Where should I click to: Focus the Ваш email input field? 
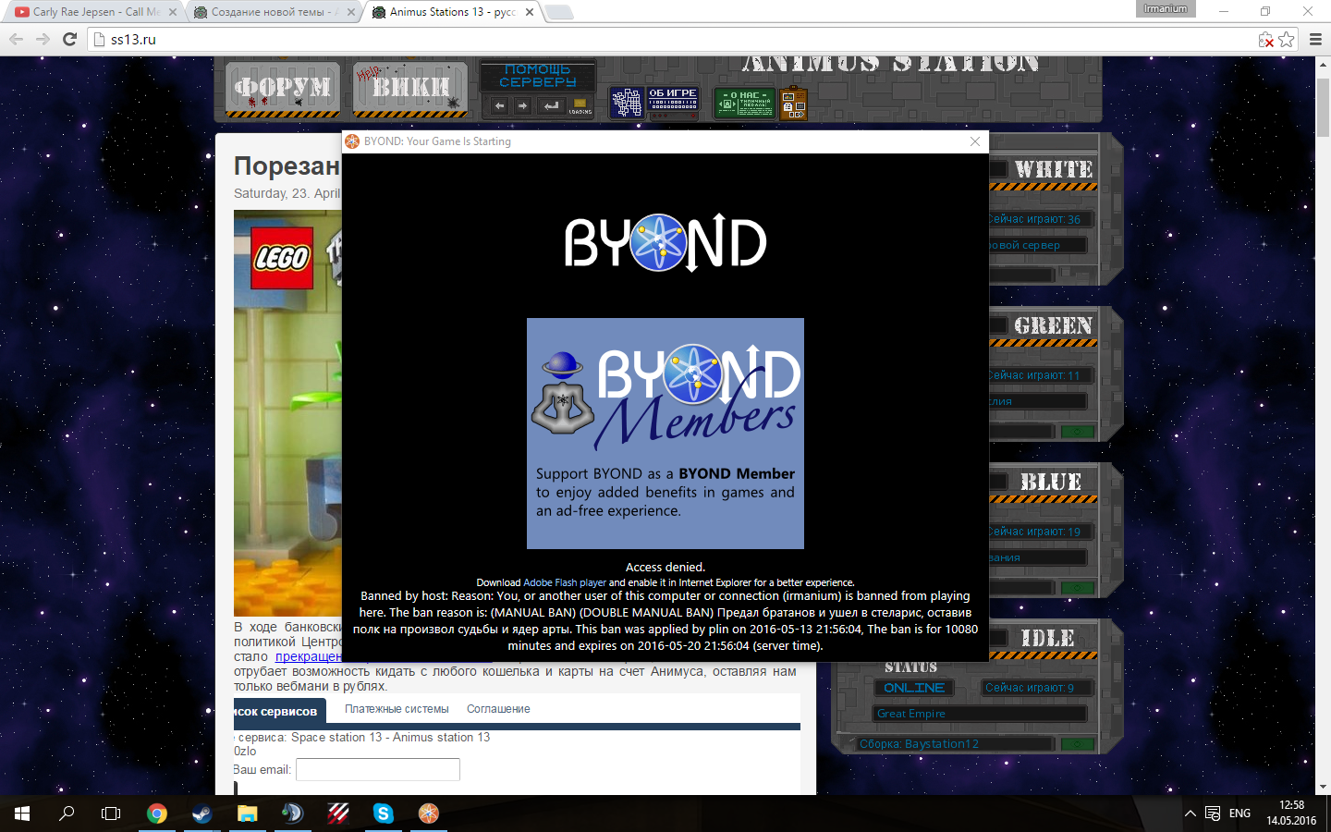click(x=378, y=769)
